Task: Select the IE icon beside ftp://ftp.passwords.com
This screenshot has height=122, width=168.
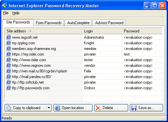Action: 9,88
